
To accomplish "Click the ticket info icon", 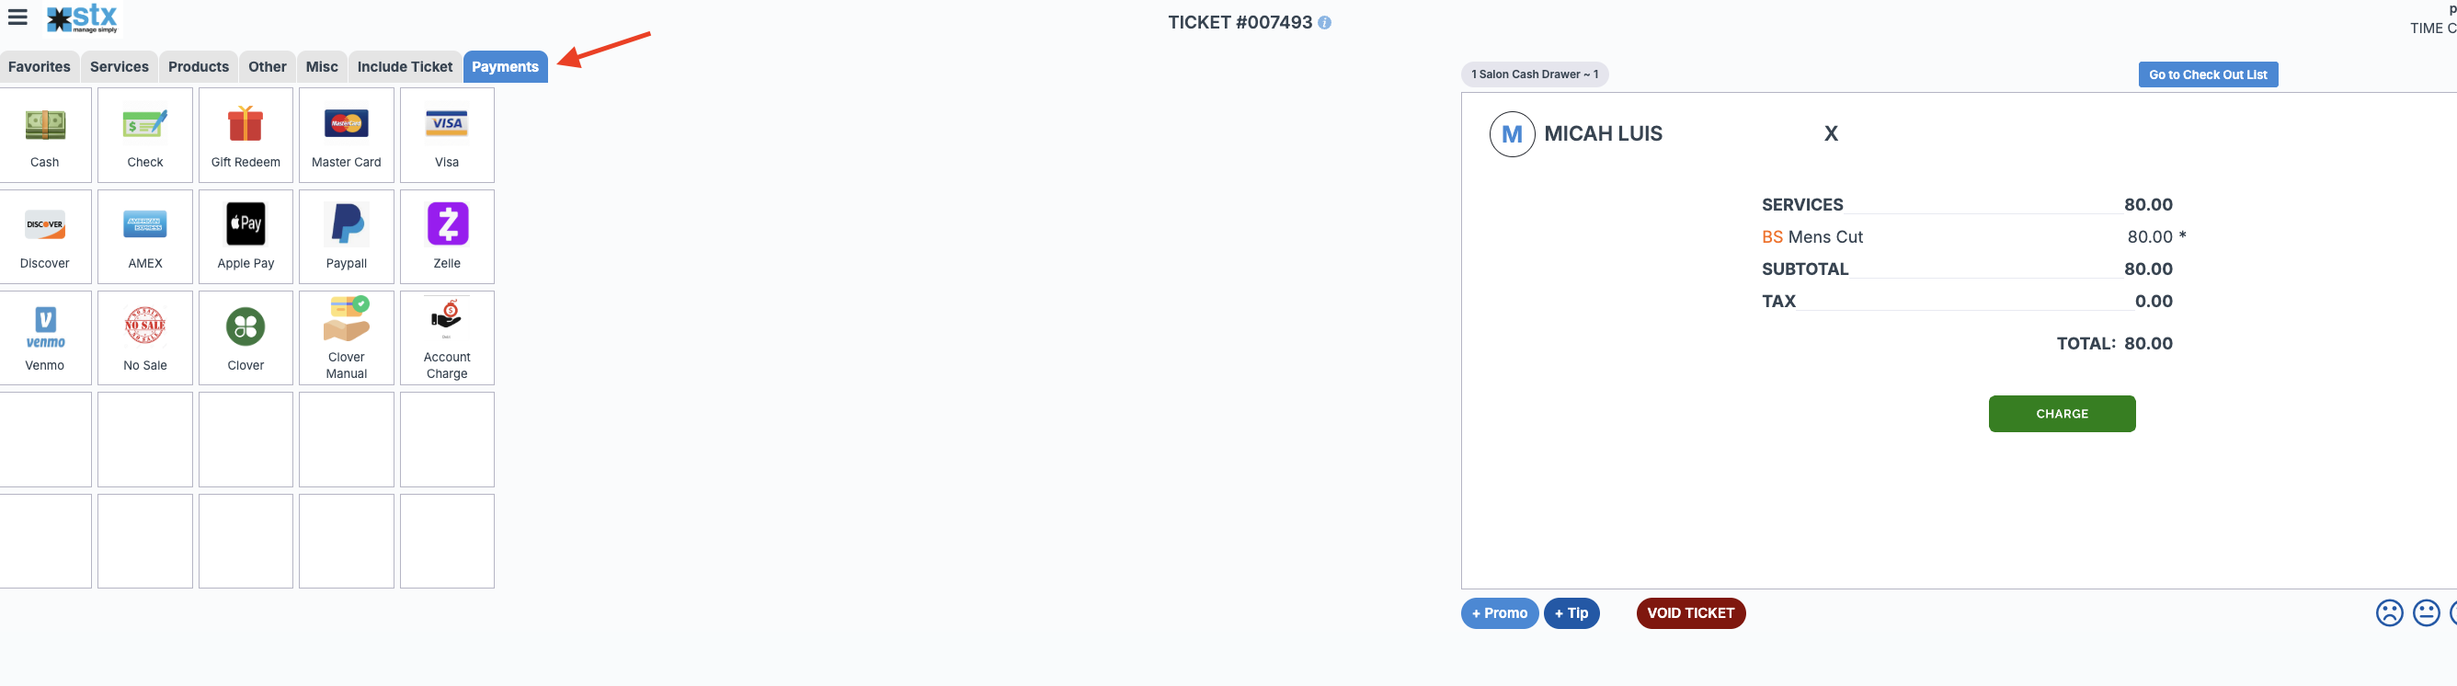I will click(1325, 23).
